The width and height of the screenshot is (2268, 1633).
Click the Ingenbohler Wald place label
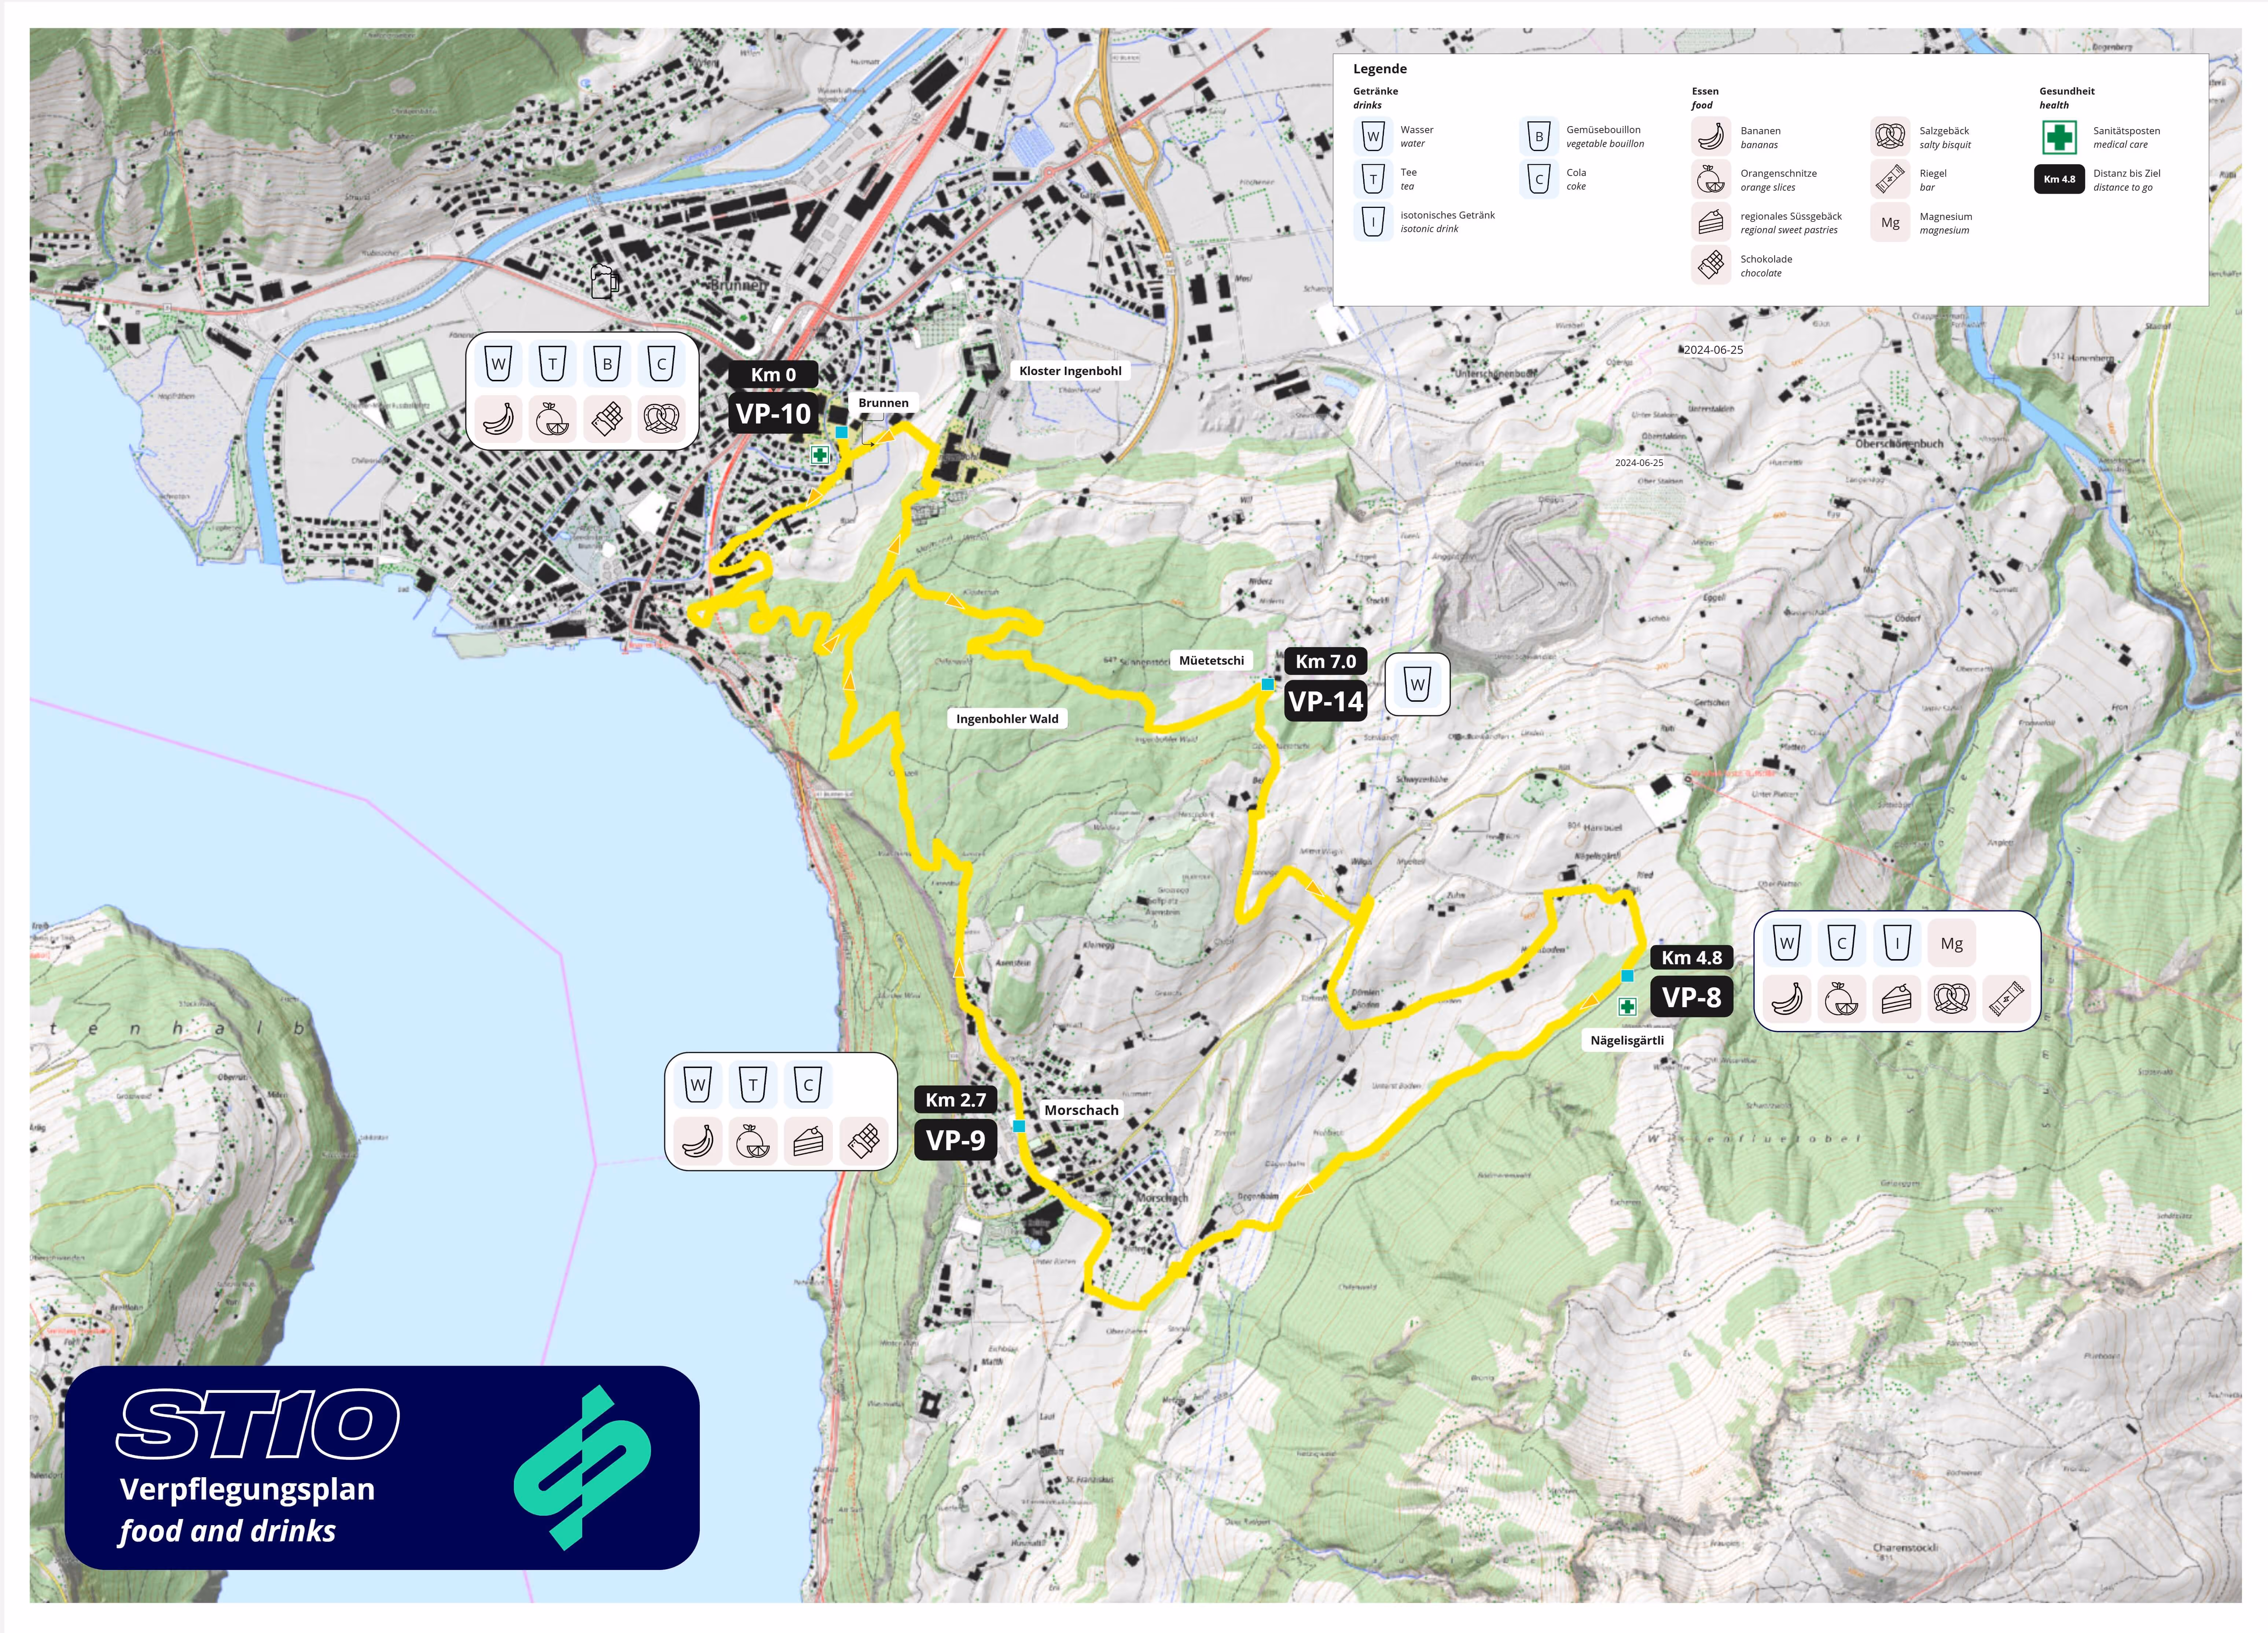click(1007, 719)
